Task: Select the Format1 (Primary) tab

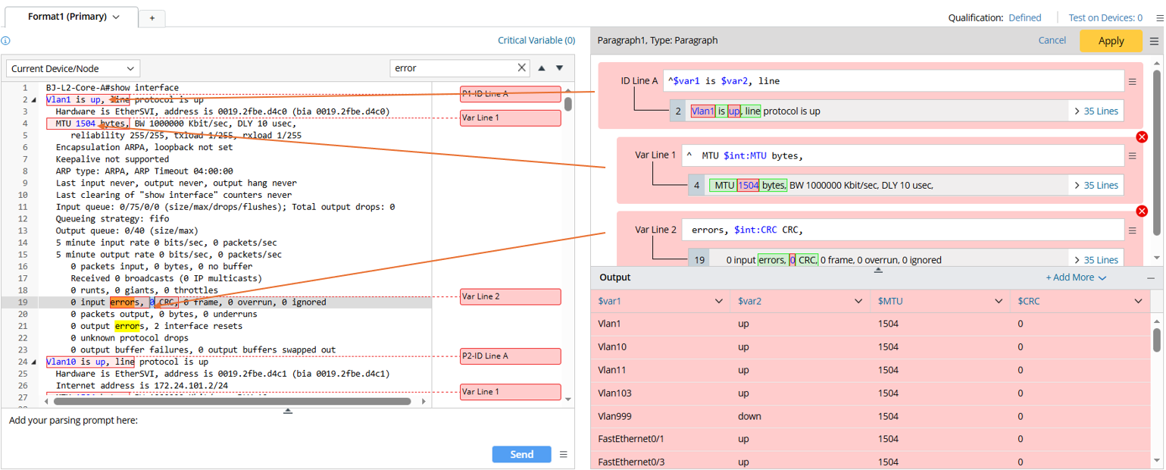Action: pos(73,17)
